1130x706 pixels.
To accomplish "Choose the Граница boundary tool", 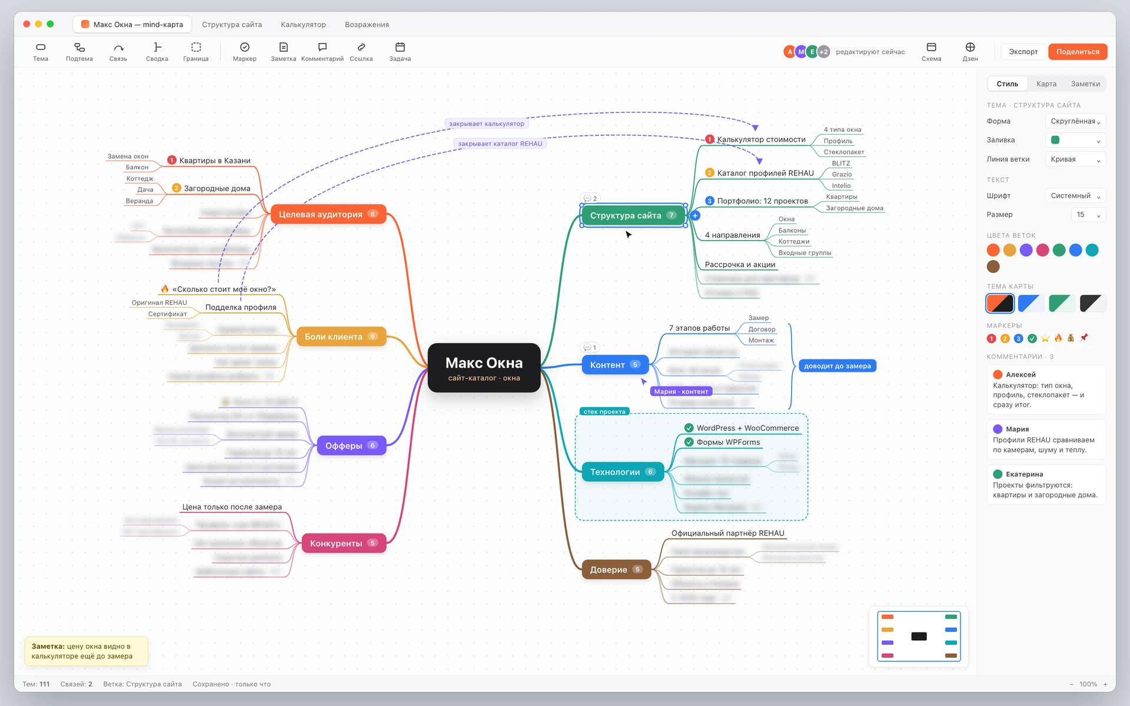I will 196,52.
